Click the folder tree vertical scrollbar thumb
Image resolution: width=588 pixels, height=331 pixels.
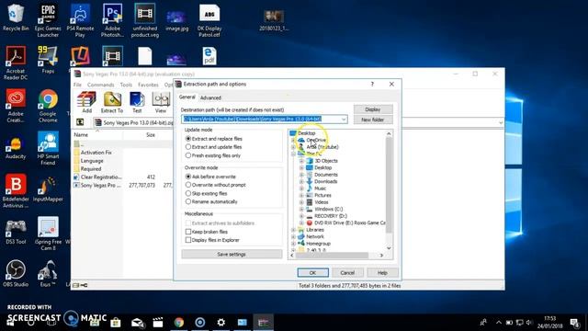[x=389, y=185]
